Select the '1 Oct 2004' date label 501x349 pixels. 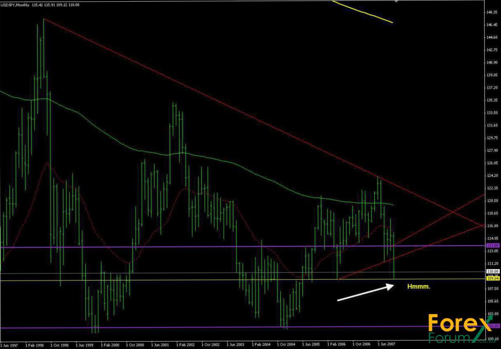pyautogui.click(x=286, y=344)
